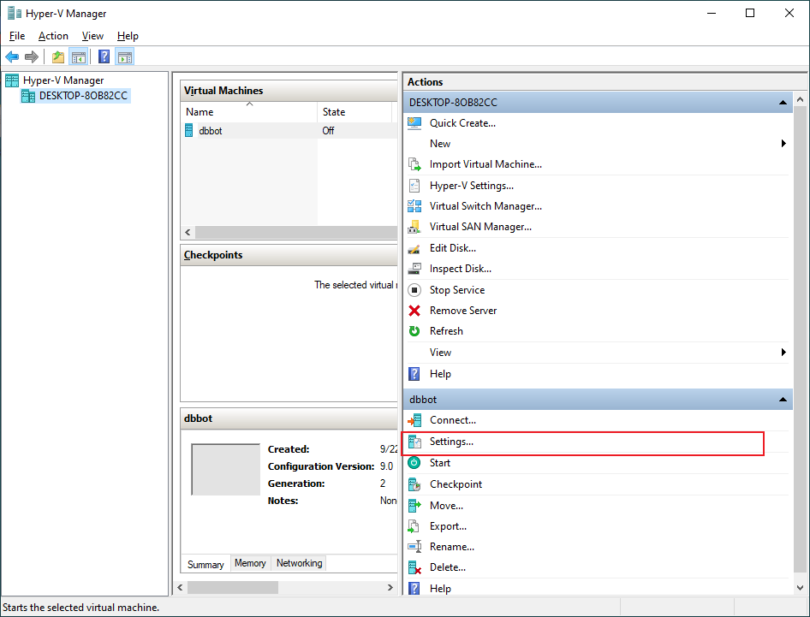Image resolution: width=810 pixels, height=617 pixels.
Task: Click Edit Disk... action label
Action: 453,248
